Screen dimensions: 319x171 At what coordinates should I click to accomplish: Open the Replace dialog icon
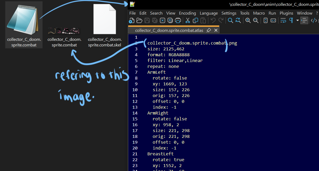238,20
